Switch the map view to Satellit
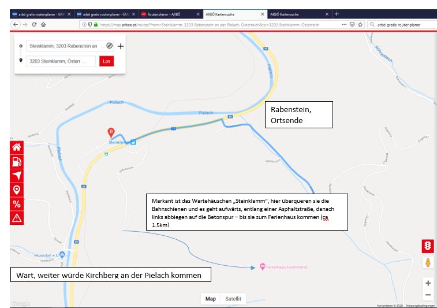 pos(234,299)
